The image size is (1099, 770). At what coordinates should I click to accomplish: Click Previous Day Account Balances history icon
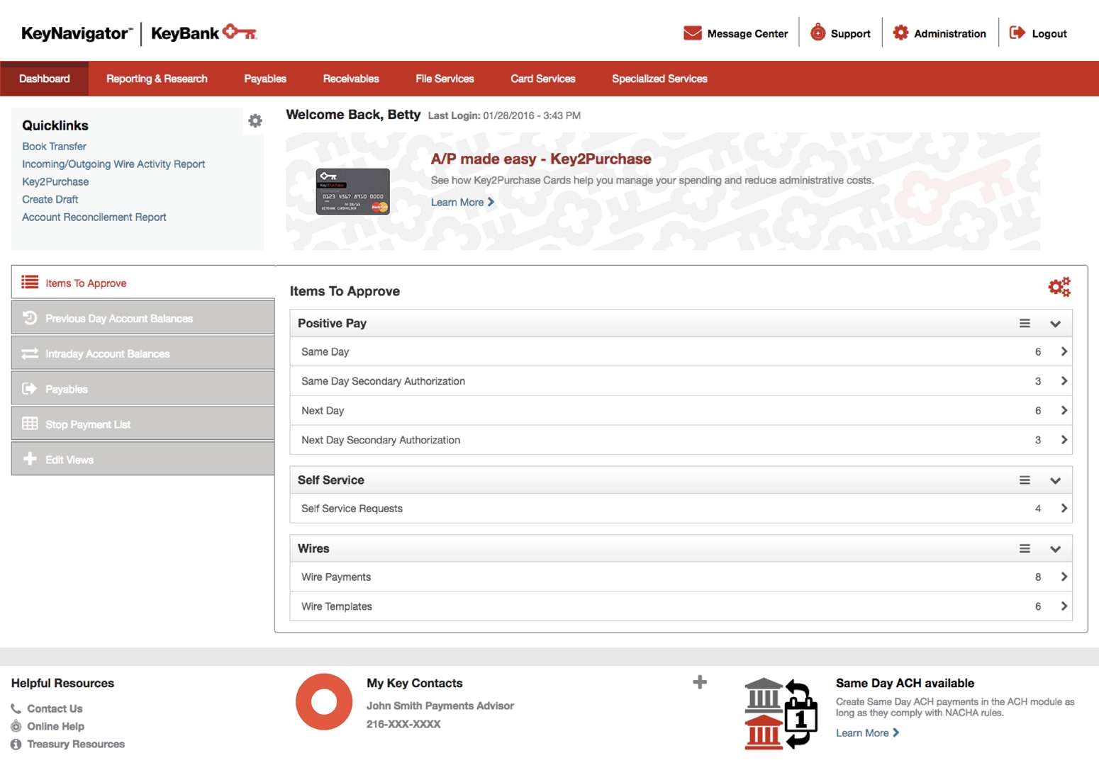click(x=30, y=318)
